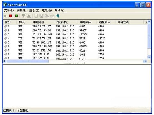Open the 编辑(E) menu

pyautogui.click(x=21, y=10)
